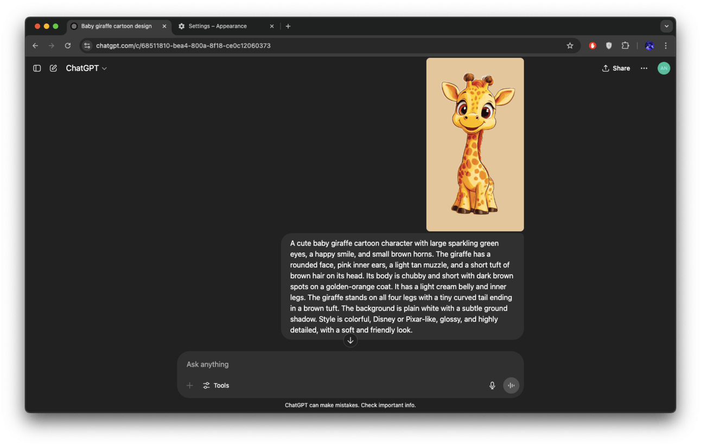
Task: Close the Baby giraffe cartoon design tab
Action: pos(164,26)
